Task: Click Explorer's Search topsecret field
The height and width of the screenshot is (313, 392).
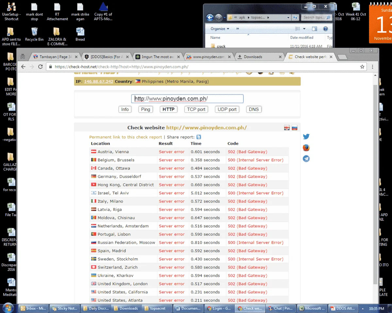Action: pyautogui.click(x=317, y=18)
